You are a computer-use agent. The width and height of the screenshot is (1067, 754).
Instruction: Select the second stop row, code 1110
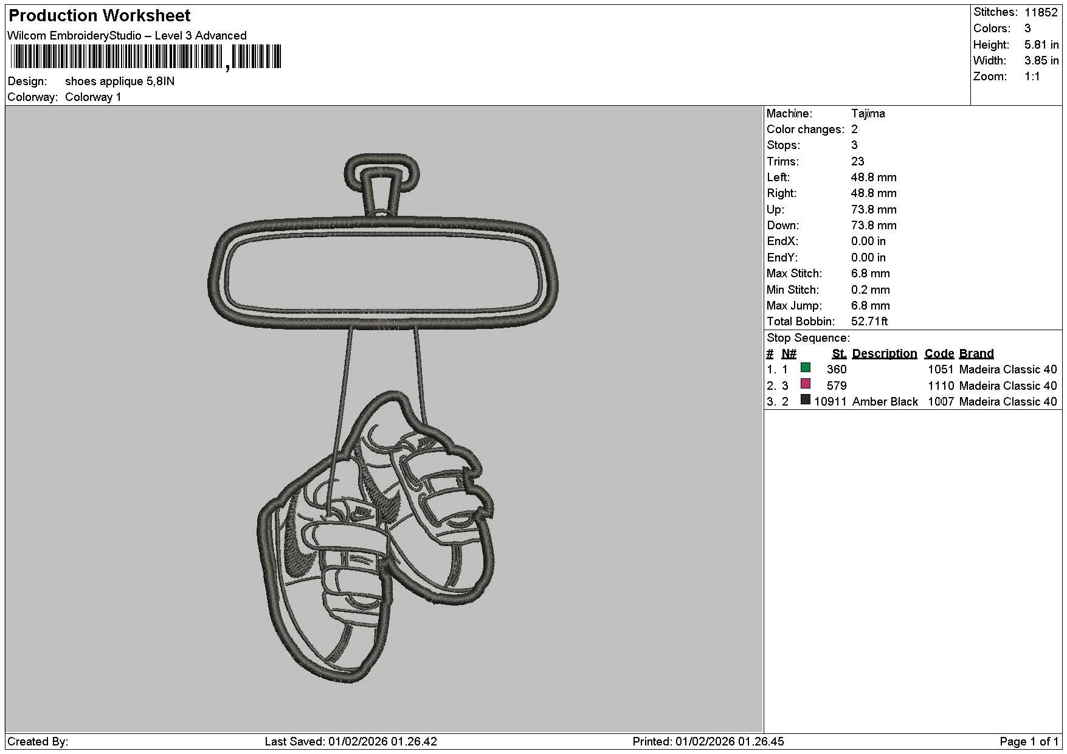[912, 386]
